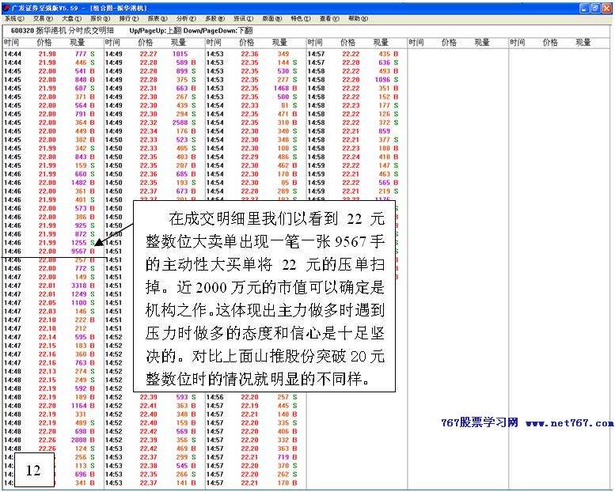Minimize the 广发证券 window
The height and width of the screenshot is (492, 615).
[x=584, y=8]
